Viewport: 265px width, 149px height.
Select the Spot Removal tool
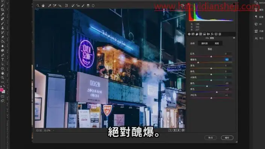(73, 6)
